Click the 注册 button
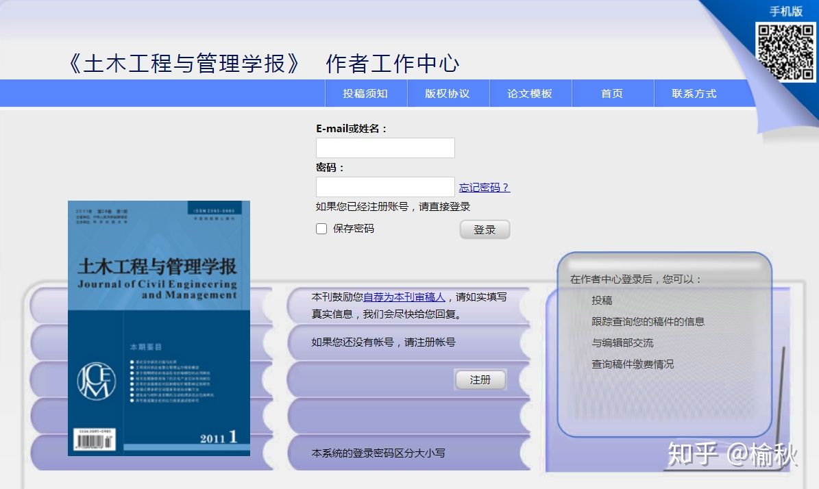This screenshot has width=819, height=489. pyautogui.click(x=480, y=379)
